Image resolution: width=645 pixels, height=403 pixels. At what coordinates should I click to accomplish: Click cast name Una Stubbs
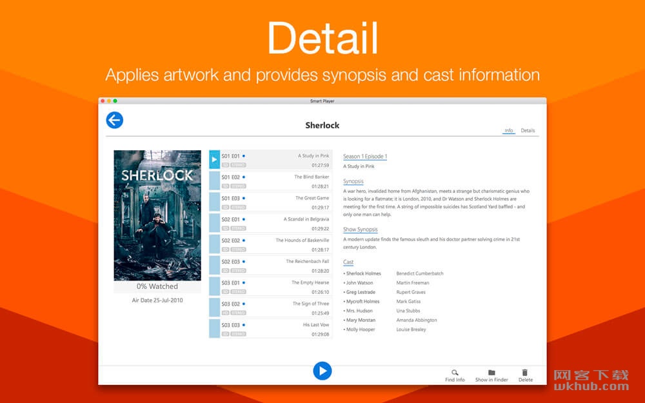tap(408, 311)
